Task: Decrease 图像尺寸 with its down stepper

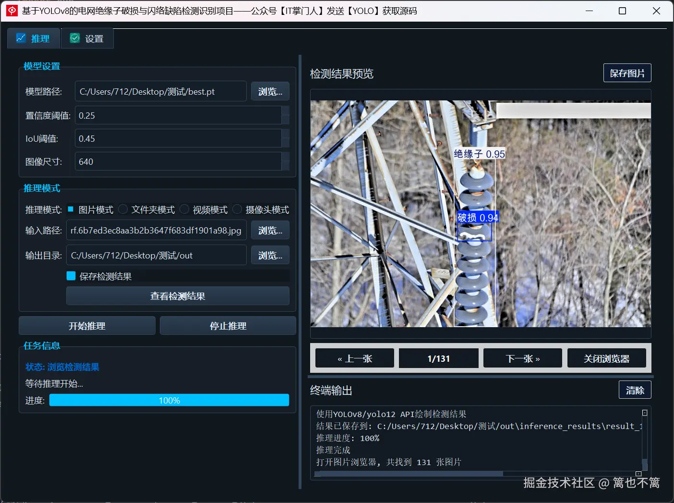Action: 286,166
